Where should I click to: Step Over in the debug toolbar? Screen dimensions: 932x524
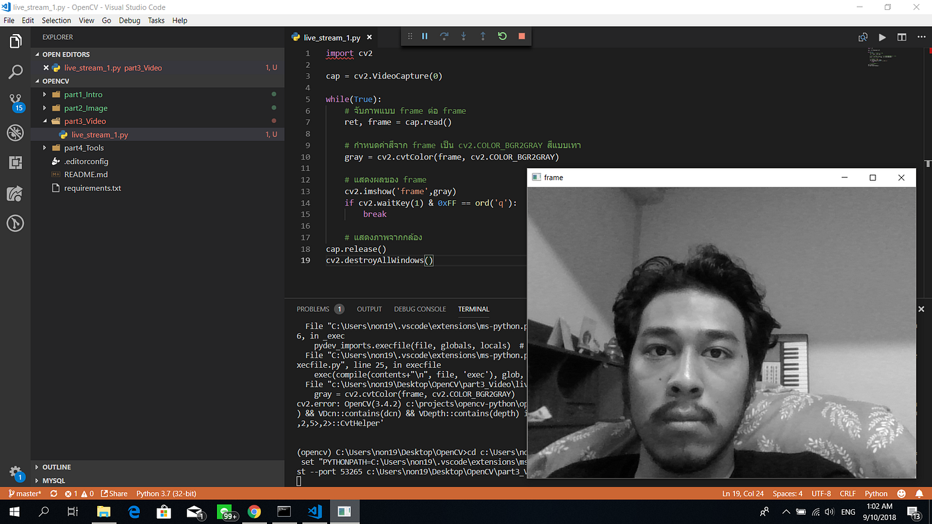(x=444, y=36)
